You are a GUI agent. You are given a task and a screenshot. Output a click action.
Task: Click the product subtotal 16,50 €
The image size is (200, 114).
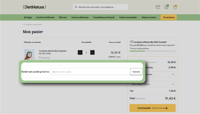116,53
